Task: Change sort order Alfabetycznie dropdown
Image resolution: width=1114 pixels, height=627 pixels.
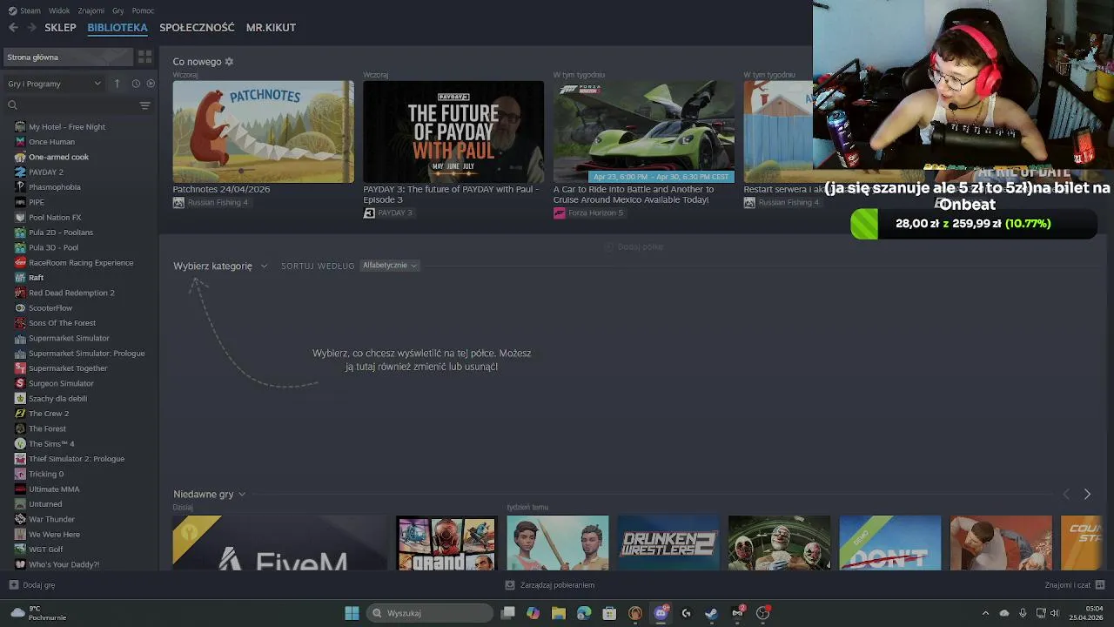Action: pyautogui.click(x=390, y=266)
